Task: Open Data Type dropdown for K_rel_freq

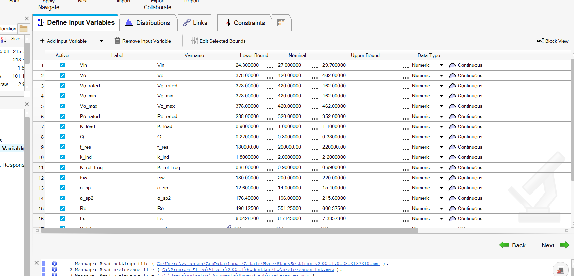Action: coord(441,168)
